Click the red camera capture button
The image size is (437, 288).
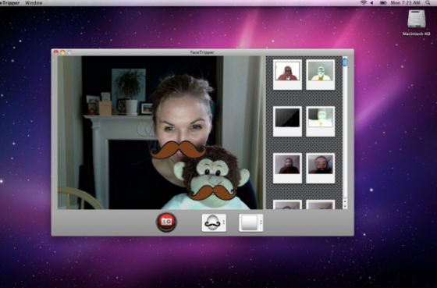pyautogui.click(x=166, y=222)
